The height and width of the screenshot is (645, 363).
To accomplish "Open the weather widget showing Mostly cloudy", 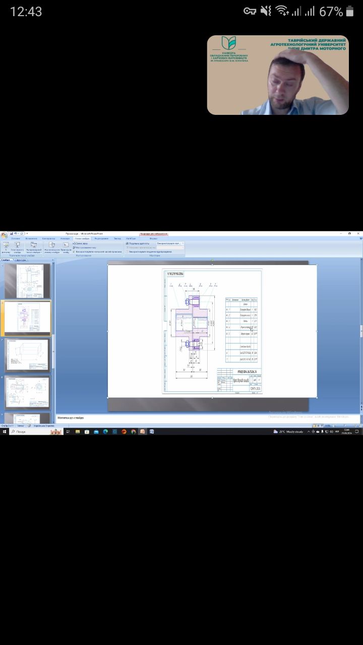I will click(288, 432).
